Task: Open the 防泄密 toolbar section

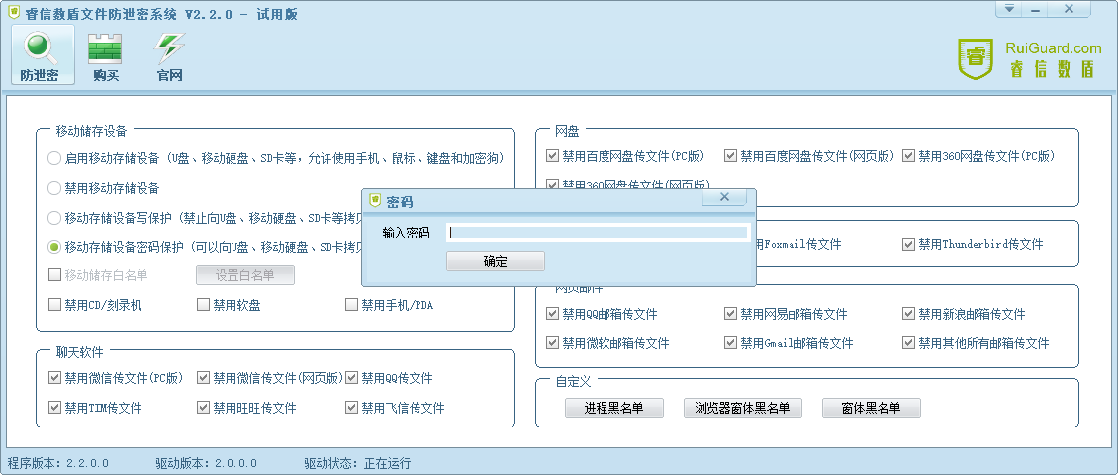Action: point(43,54)
